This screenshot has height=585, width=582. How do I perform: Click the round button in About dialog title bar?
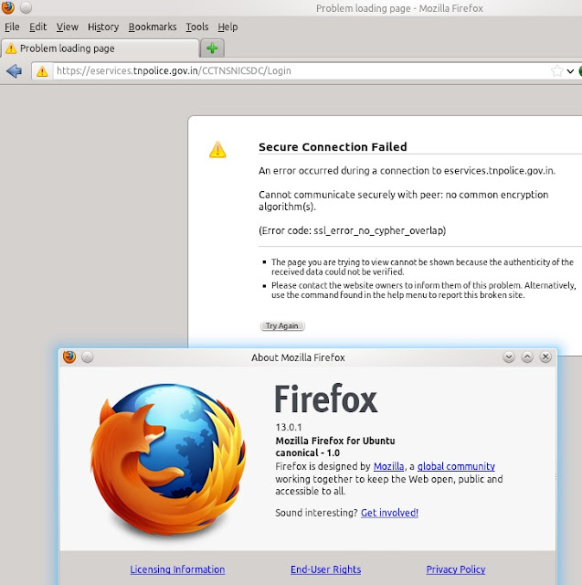[x=87, y=357]
